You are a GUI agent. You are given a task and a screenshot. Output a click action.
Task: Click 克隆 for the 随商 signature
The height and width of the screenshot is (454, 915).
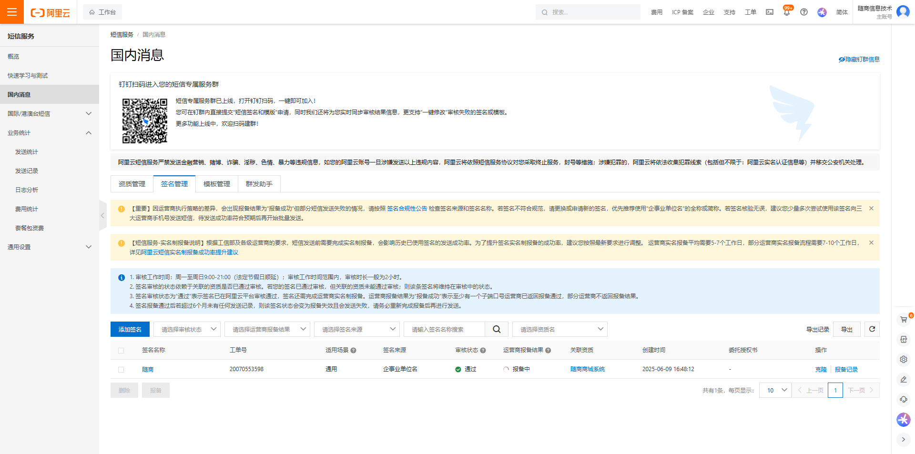coord(821,369)
